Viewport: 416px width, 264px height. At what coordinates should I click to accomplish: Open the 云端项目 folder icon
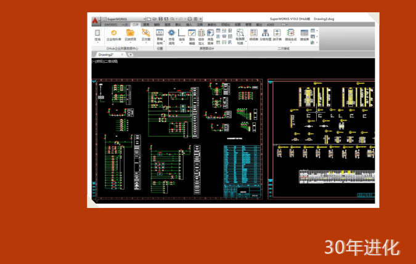tap(130, 33)
